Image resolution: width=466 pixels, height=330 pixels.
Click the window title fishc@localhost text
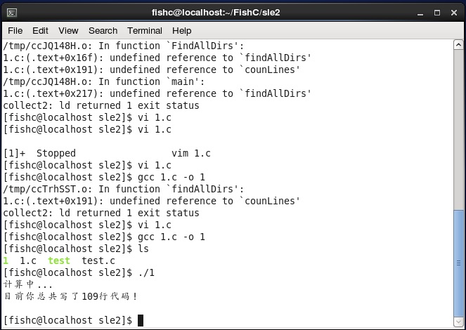pyautogui.click(x=216, y=13)
